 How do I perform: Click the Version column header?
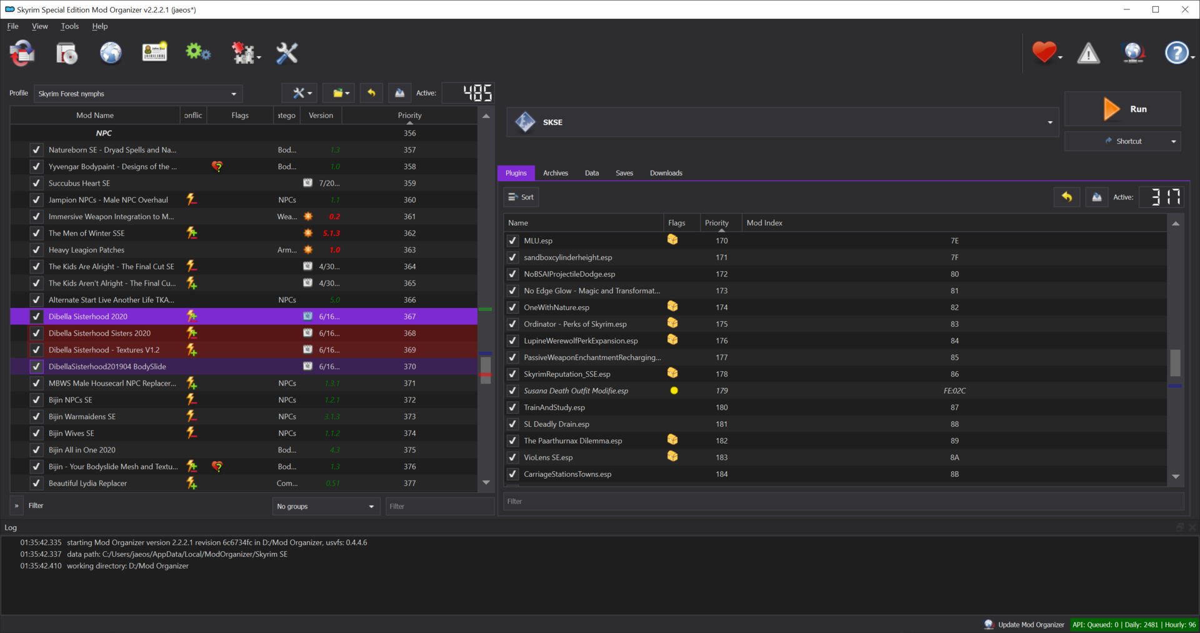point(321,116)
